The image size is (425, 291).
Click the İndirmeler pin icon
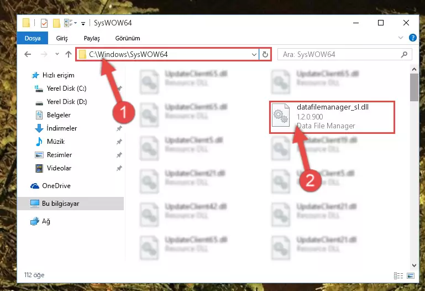[x=119, y=128]
